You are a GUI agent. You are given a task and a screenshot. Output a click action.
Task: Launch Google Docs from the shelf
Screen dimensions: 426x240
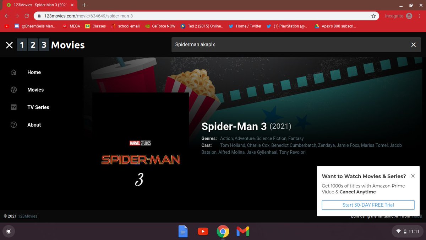[x=183, y=231]
